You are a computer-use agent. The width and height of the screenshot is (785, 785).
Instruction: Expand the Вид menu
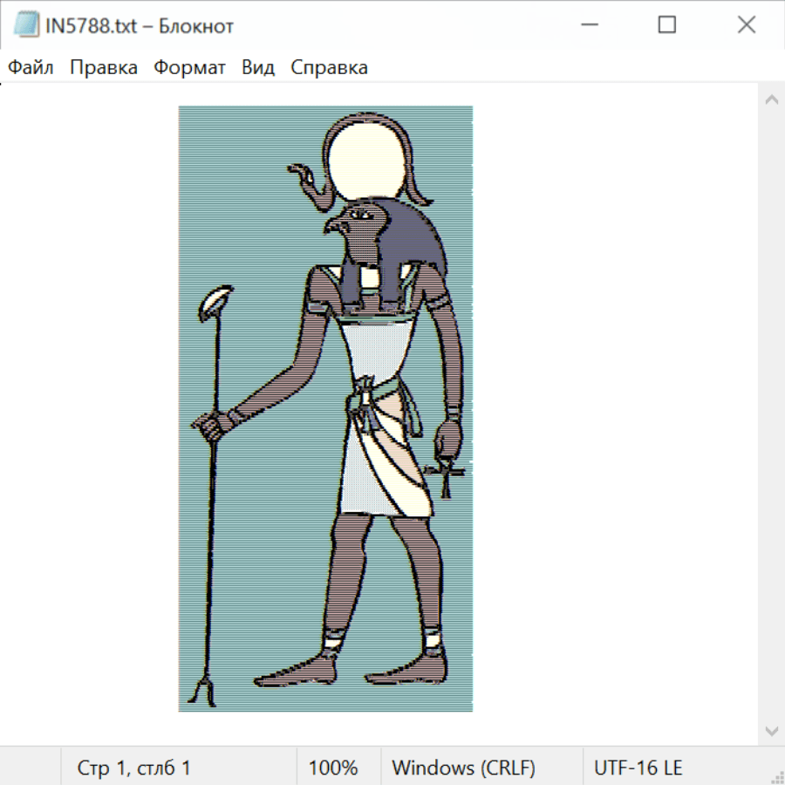258,67
